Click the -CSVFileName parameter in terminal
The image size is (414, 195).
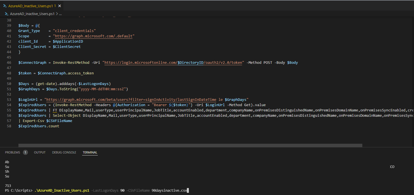[x=138, y=191]
